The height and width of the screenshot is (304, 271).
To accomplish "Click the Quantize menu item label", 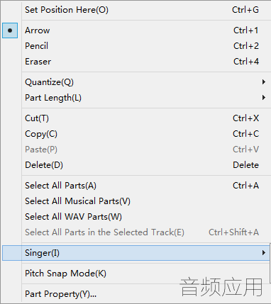I will point(49,82).
